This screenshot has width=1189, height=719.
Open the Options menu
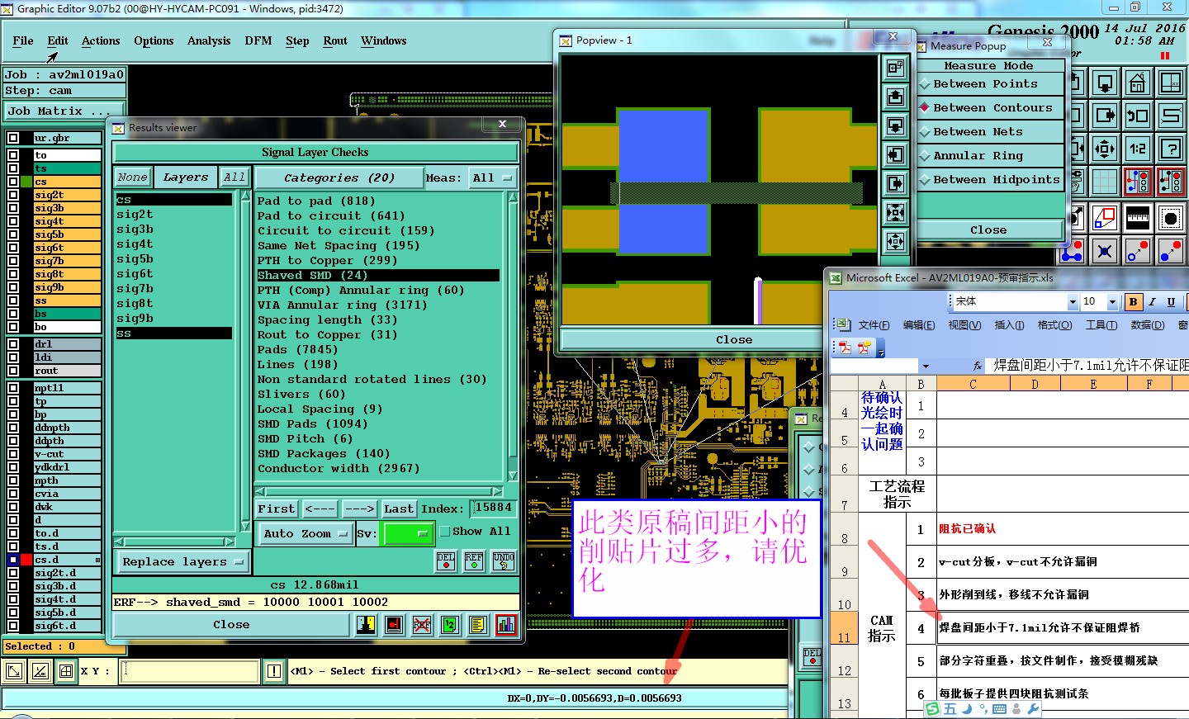(154, 40)
